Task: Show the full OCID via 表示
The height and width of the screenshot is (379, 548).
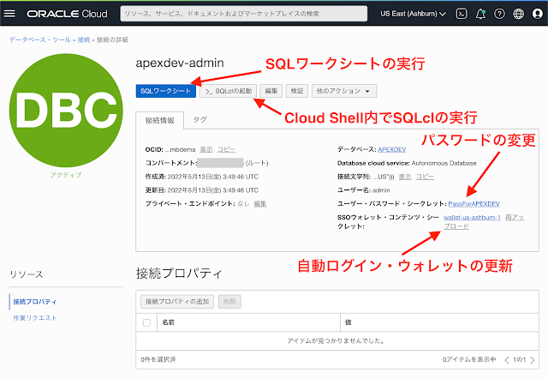Action: (x=206, y=149)
